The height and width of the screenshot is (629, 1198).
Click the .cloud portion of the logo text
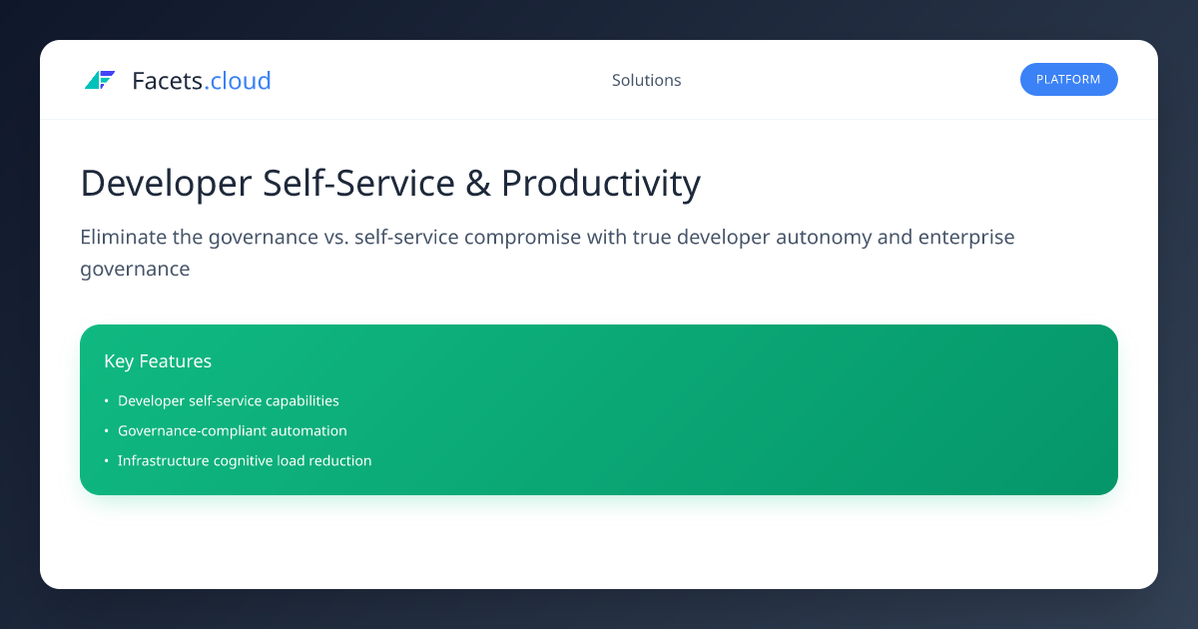[240, 81]
